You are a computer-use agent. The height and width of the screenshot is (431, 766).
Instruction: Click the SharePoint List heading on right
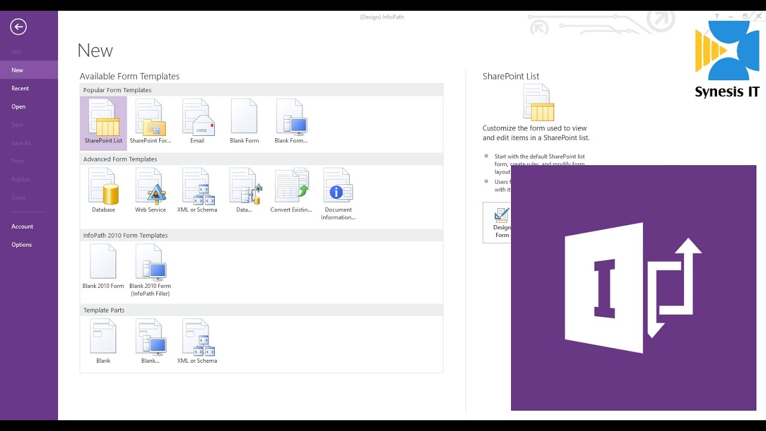pyautogui.click(x=510, y=76)
